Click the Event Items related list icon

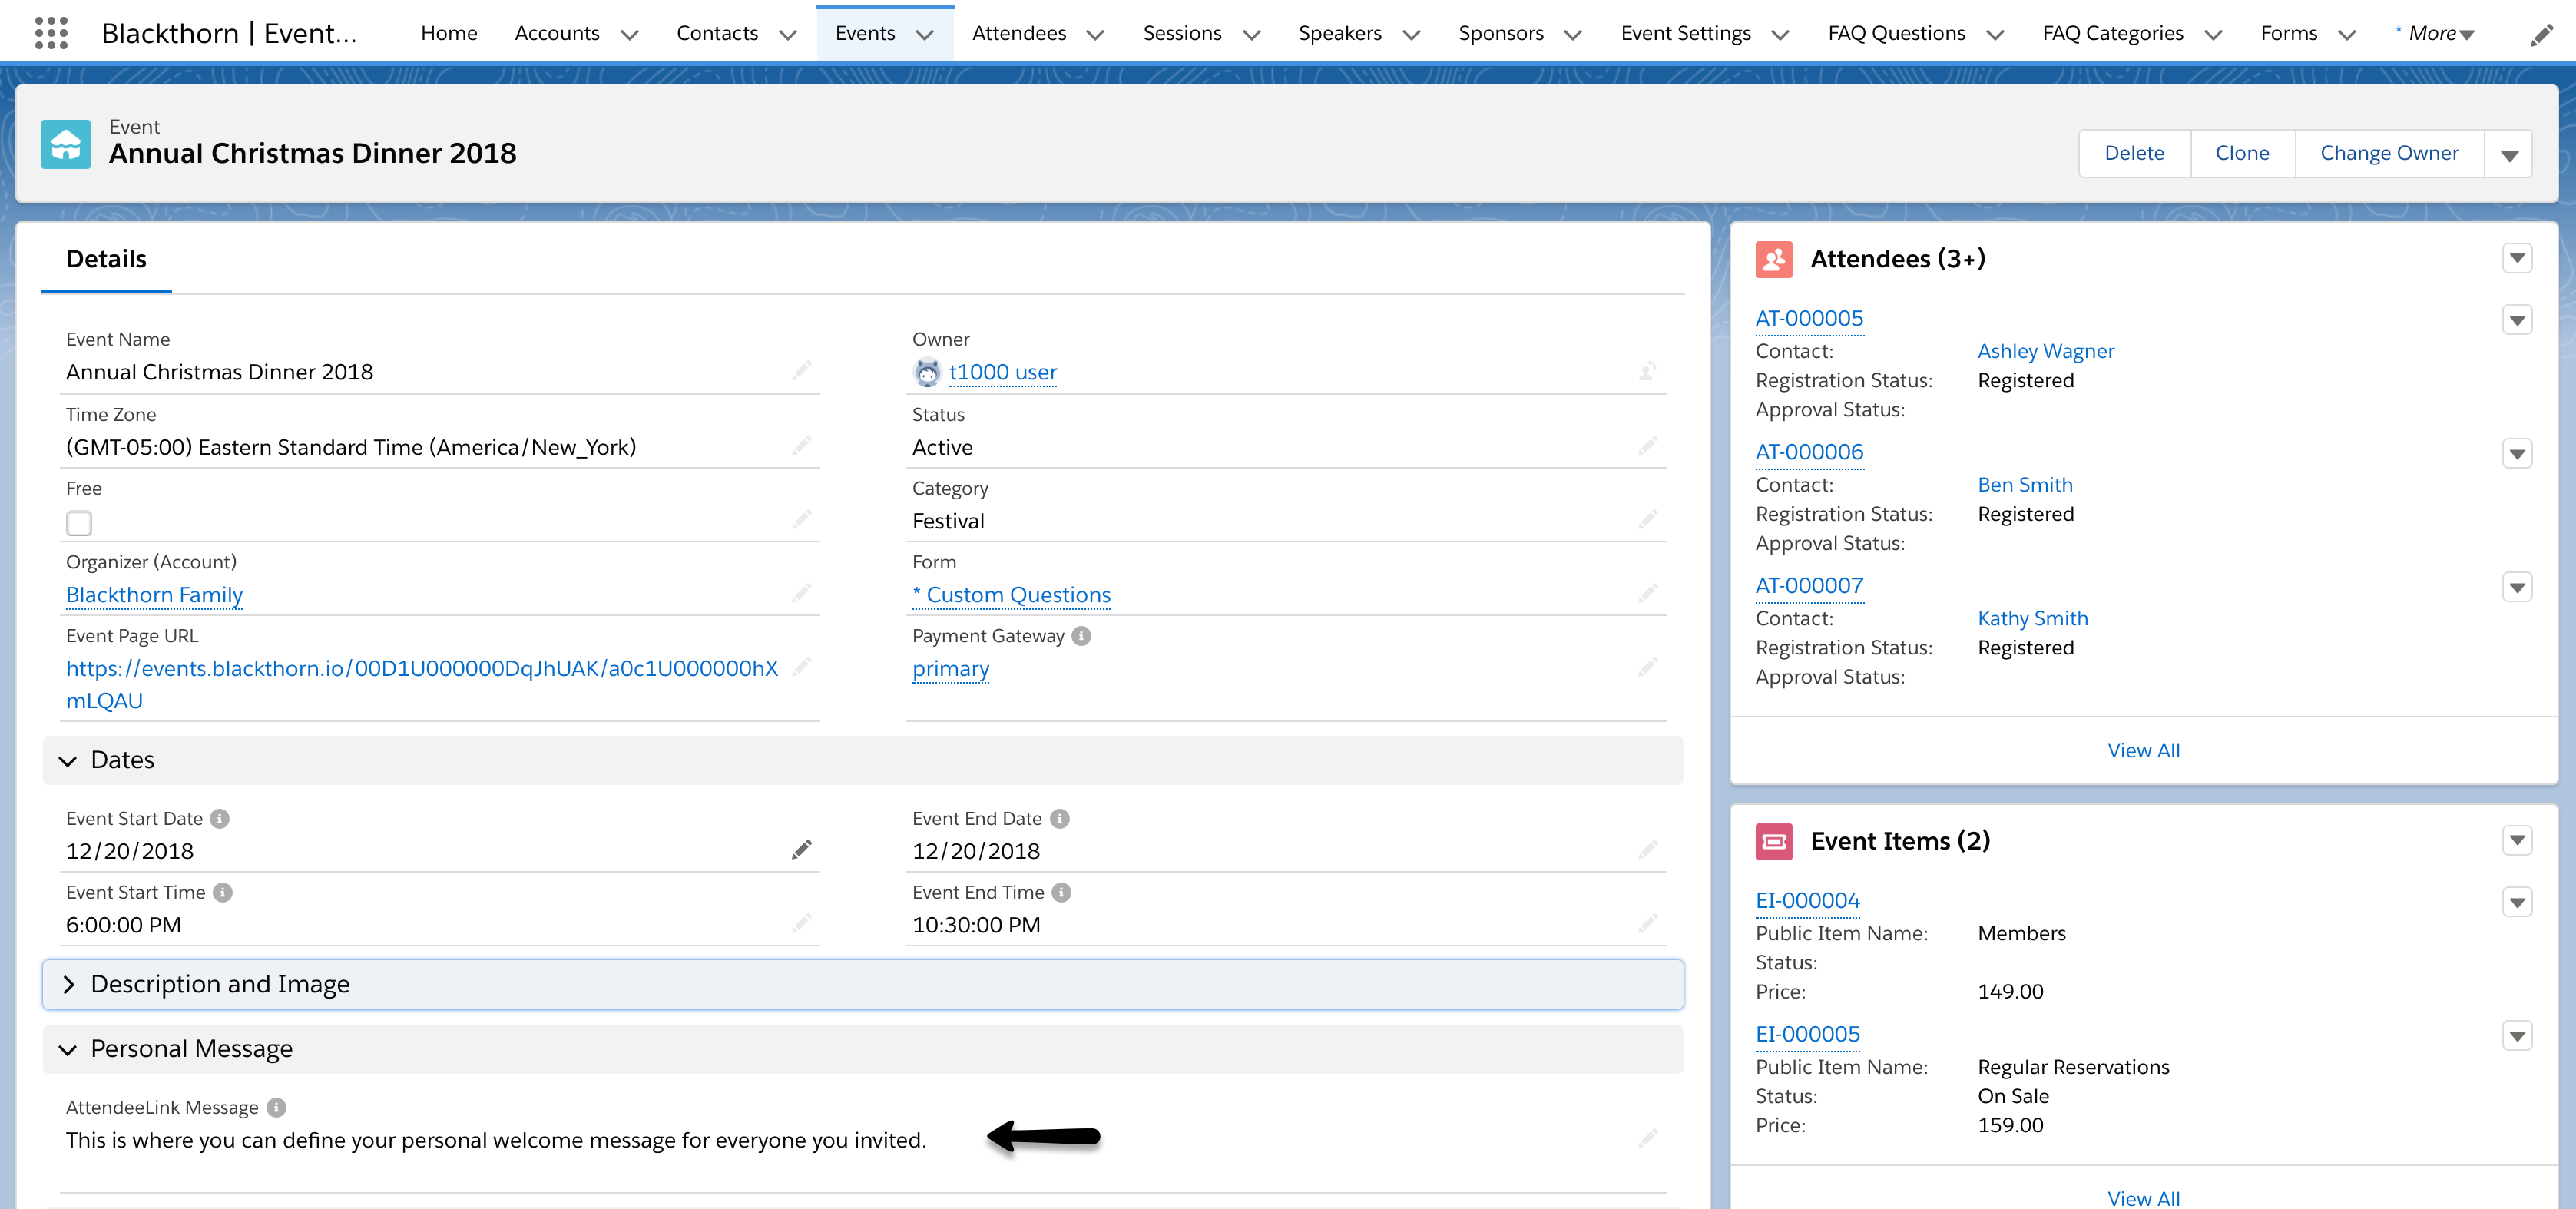pyautogui.click(x=1773, y=841)
